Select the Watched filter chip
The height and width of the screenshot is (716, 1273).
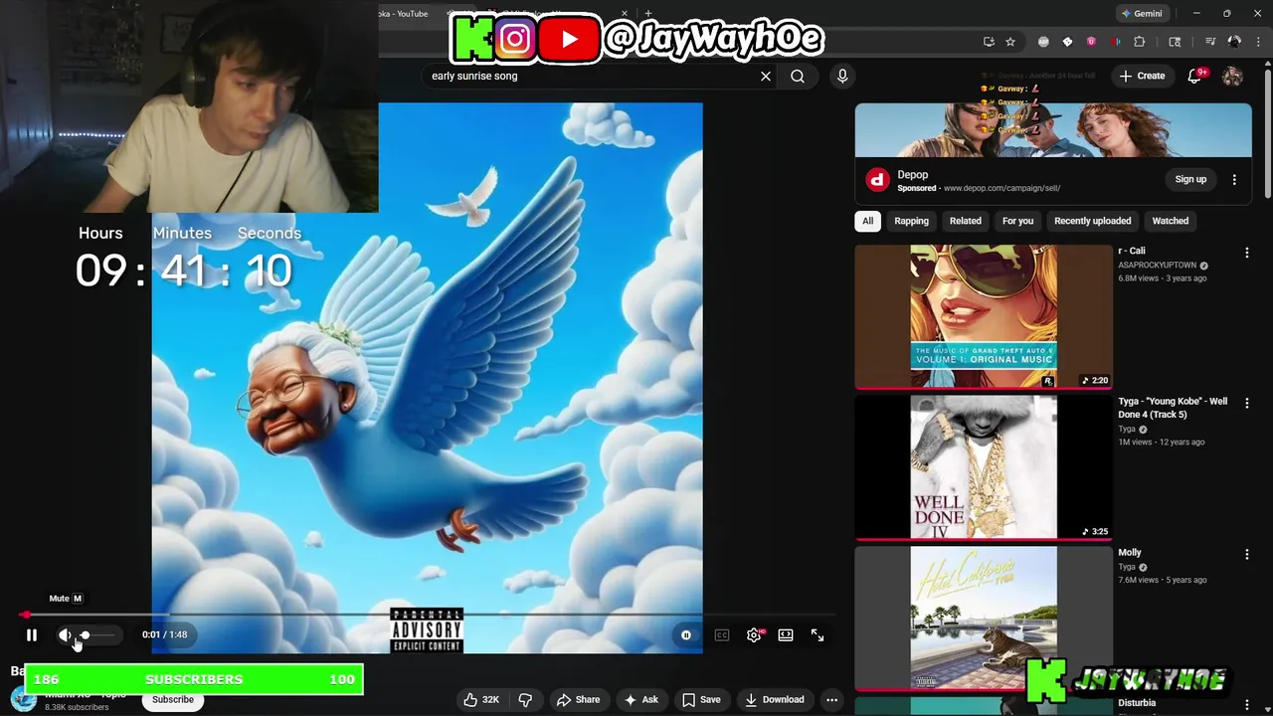point(1170,221)
